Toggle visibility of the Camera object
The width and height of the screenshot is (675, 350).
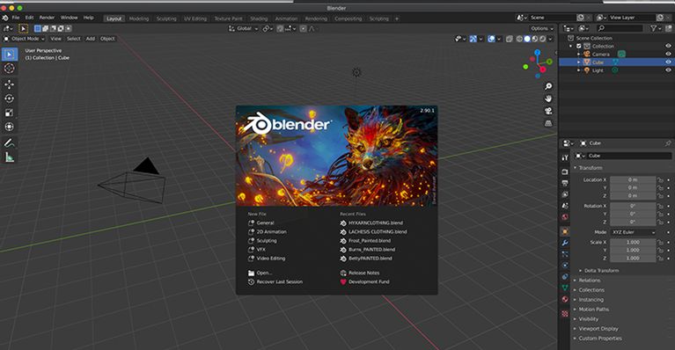click(x=668, y=54)
